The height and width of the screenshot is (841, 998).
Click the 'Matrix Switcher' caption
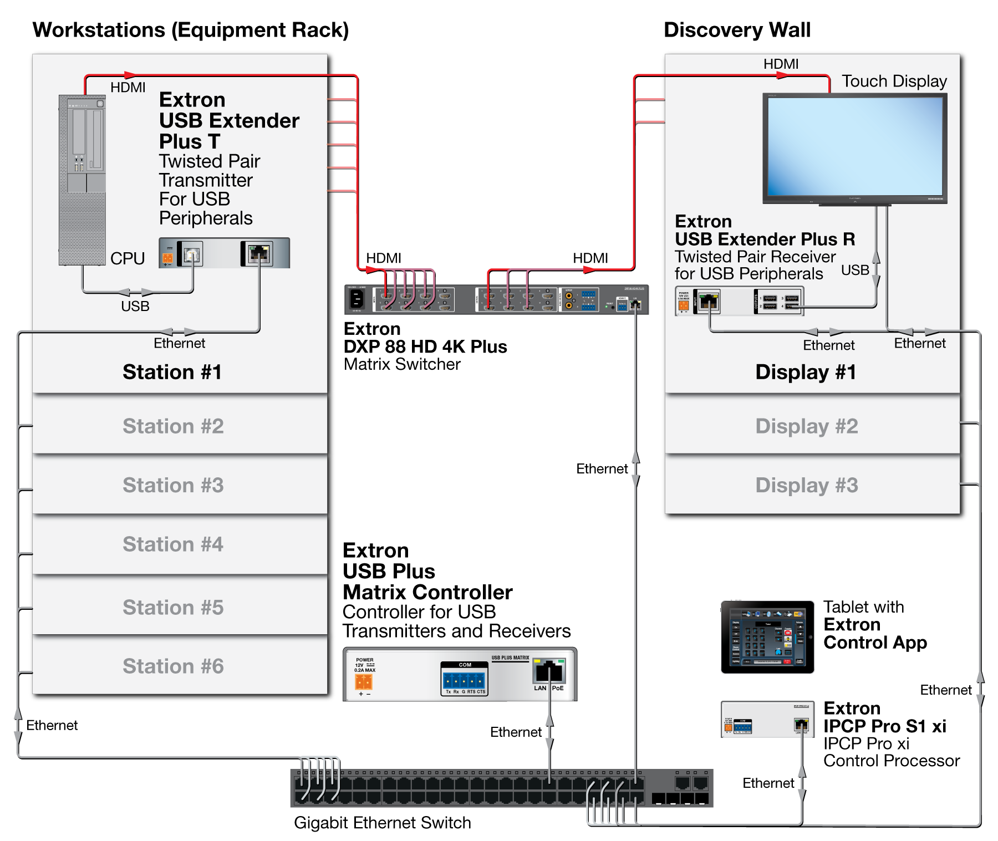(x=402, y=364)
